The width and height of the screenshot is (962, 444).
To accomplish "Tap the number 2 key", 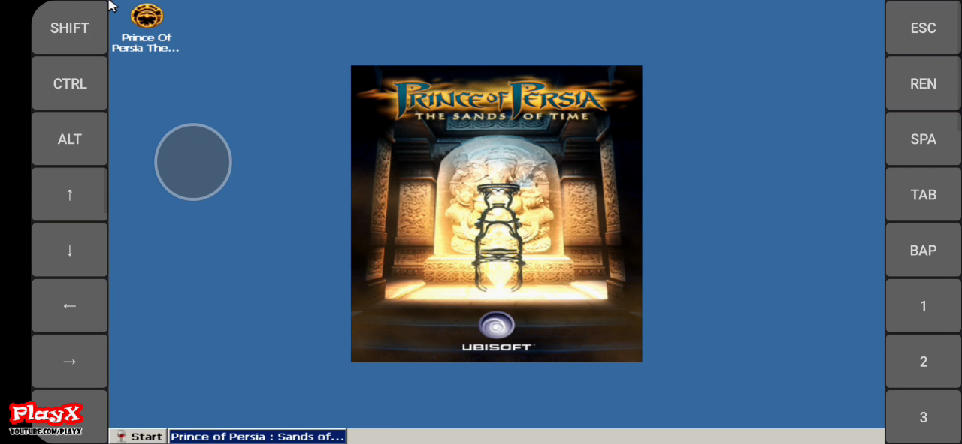I will [x=923, y=361].
